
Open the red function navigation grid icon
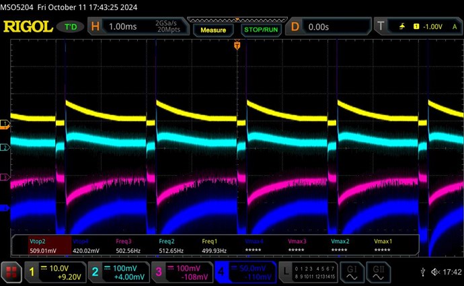click(x=11, y=273)
